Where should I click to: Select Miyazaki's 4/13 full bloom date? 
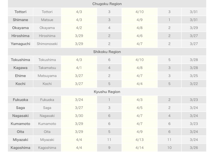pyautogui.click(x=140, y=139)
